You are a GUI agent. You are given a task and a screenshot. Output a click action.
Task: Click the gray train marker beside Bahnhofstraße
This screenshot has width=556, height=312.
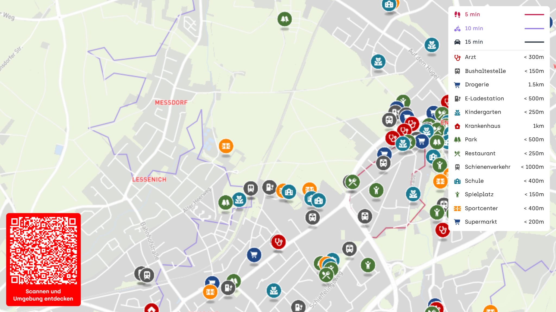[147, 275]
